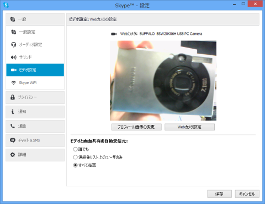Open the サウンド settings page

(35, 57)
